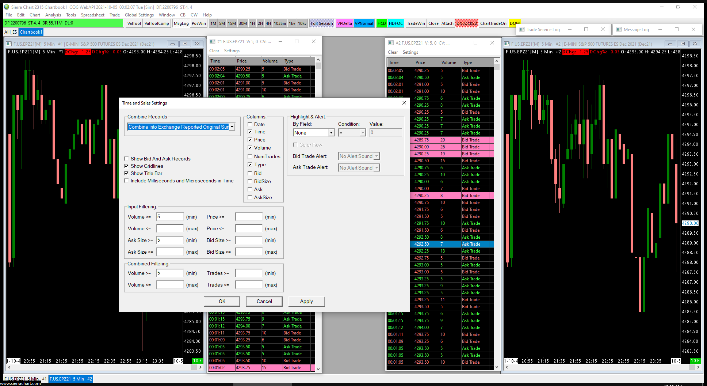Click the ValToolComp toolbar button
Screen dimensions: 707x386
click(x=157, y=23)
